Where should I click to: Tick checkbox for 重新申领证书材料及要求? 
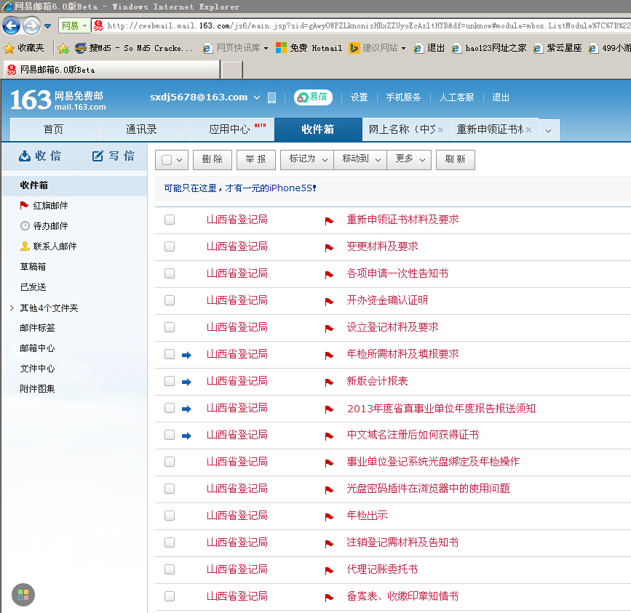170,220
